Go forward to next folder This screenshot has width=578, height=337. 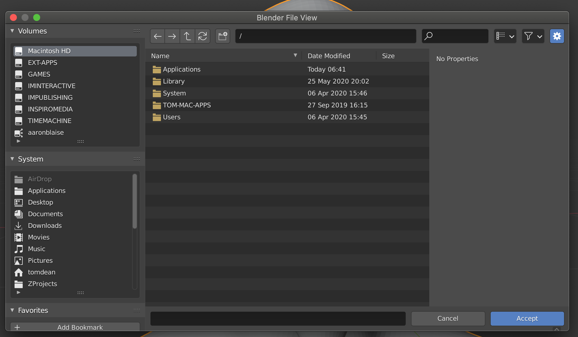[x=172, y=36]
